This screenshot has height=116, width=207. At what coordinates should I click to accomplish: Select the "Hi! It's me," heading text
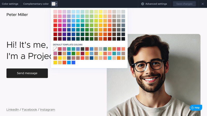point(27,45)
